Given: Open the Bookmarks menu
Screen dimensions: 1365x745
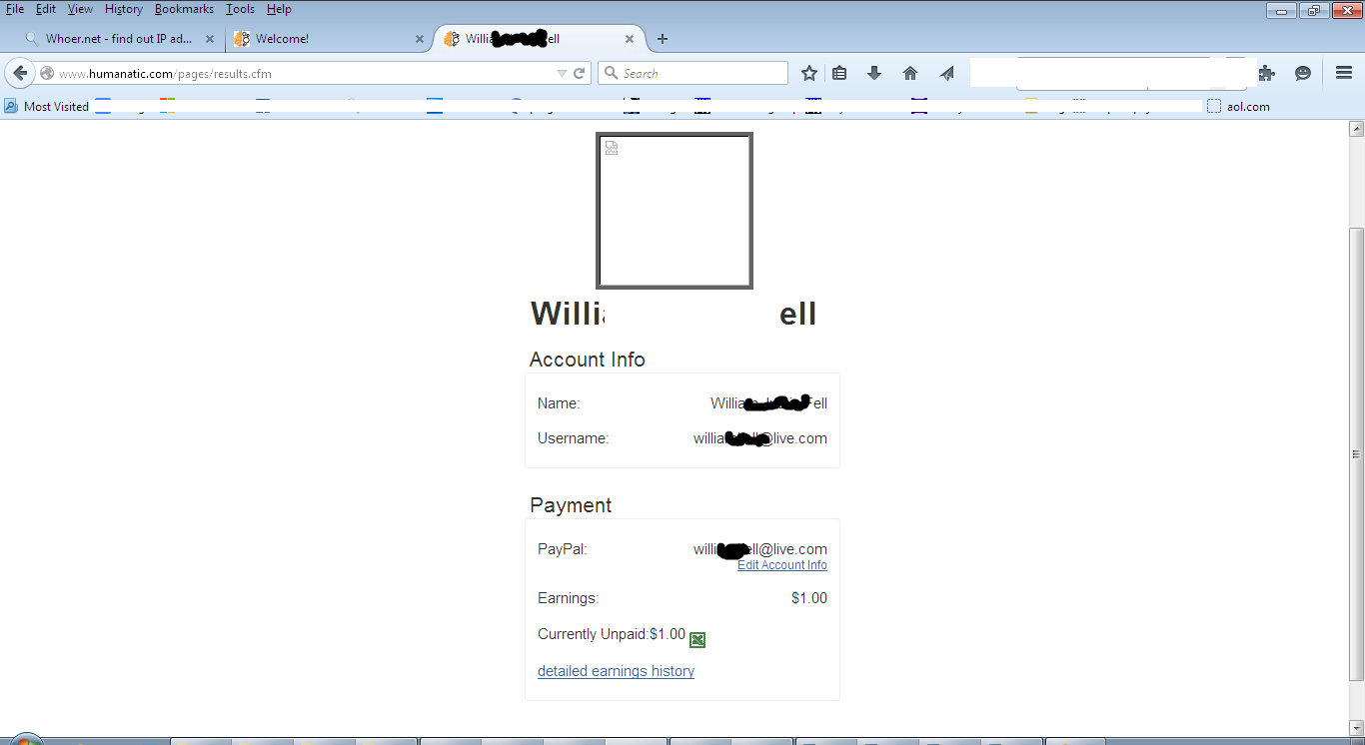Looking at the screenshot, I should click(x=184, y=9).
